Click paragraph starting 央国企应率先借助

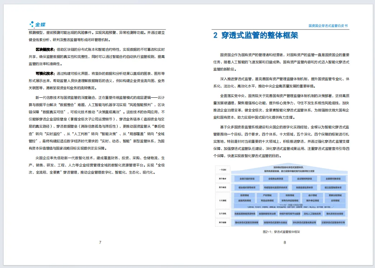(x=97, y=165)
